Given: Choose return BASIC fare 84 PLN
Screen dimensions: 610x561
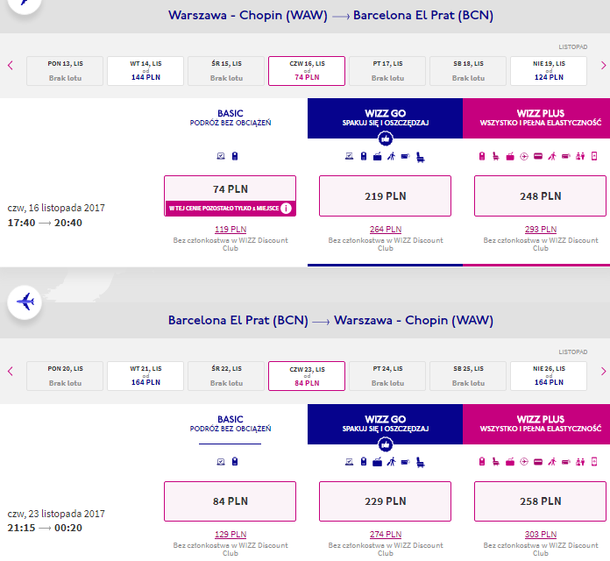Looking at the screenshot, I should tap(230, 501).
